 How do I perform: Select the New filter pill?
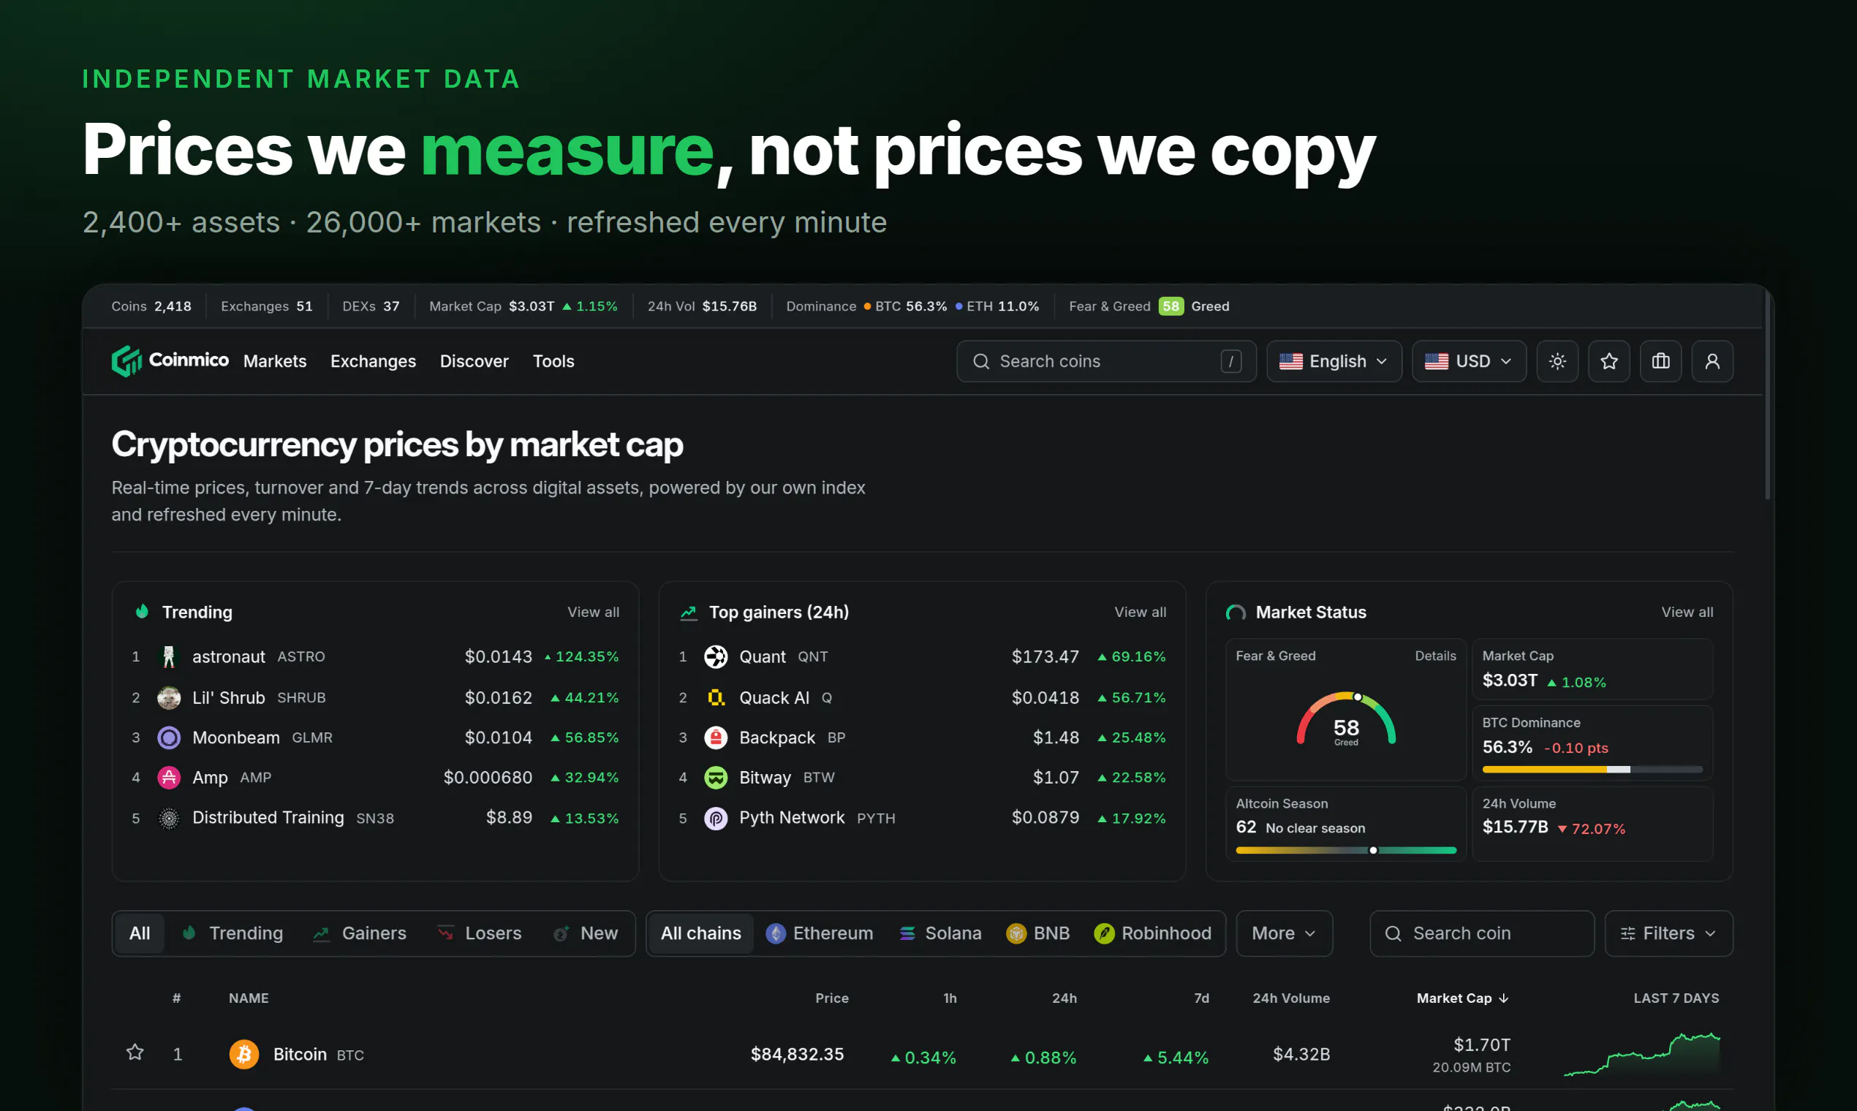point(586,933)
